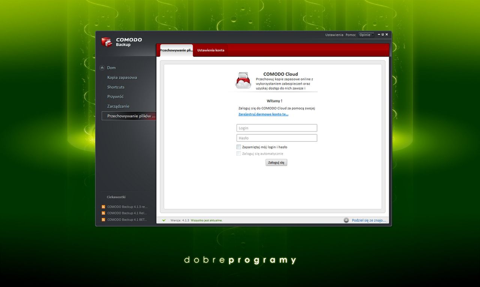The width and height of the screenshot is (480, 287).
Task: Click the RSS icon for COMODO Backup 4.1 BET
Action: tap(103, 220)
